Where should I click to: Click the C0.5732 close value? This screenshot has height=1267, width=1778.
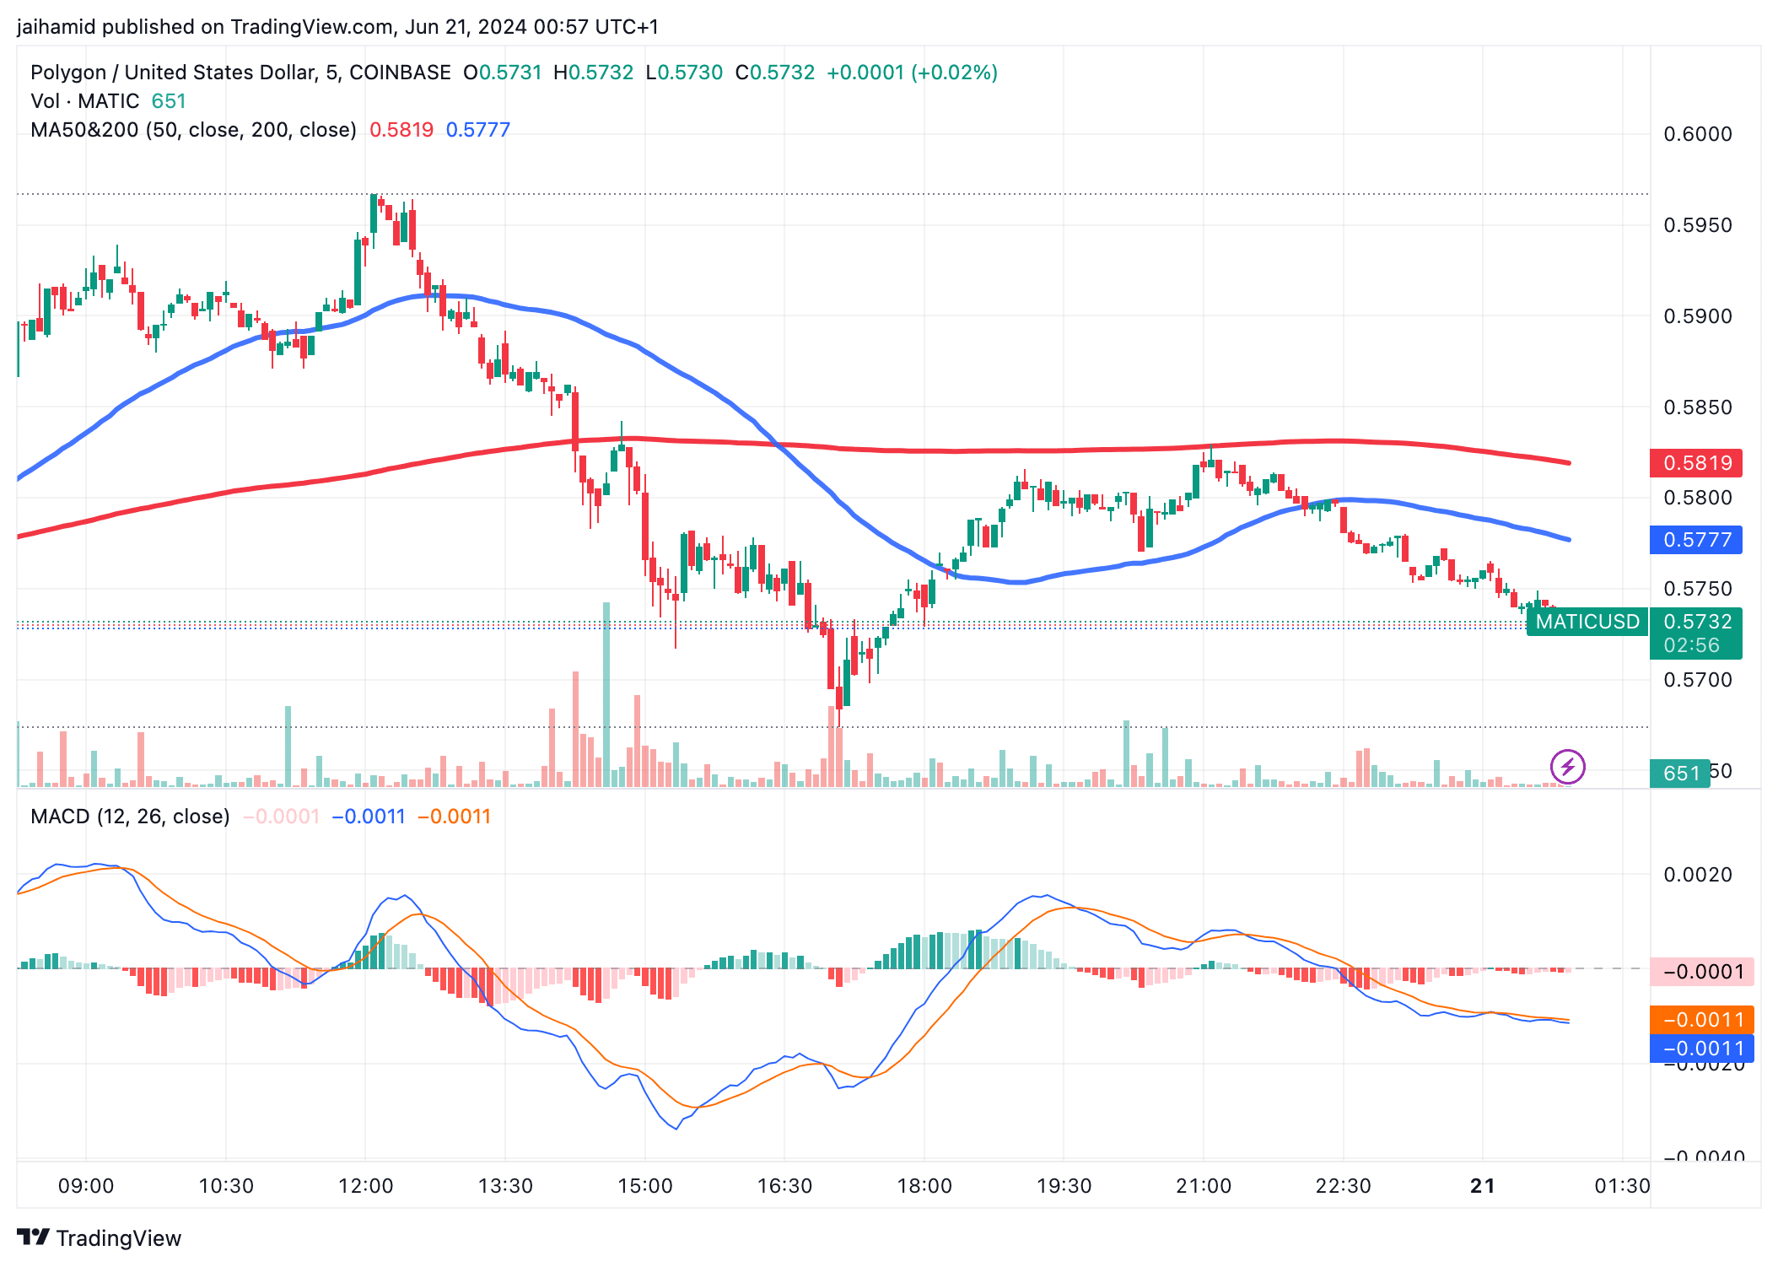click(775, 73)
